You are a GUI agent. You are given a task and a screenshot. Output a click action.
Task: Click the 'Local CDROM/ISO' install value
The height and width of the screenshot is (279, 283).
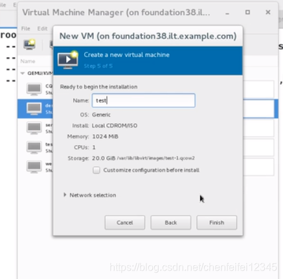(x=115, y=126)
